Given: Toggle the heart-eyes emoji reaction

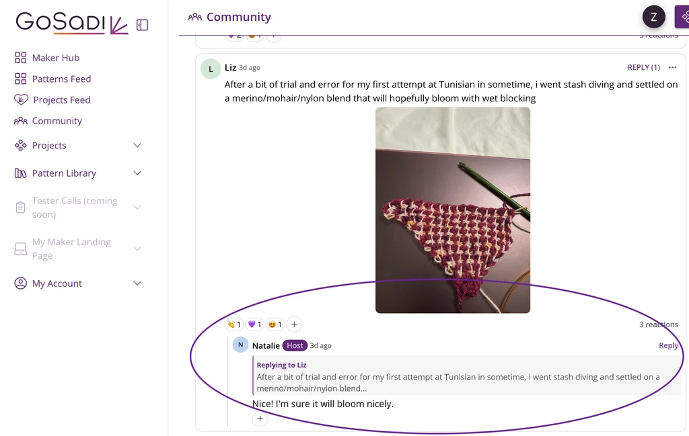Looking at the screenshot, I should tap(275, 324).
